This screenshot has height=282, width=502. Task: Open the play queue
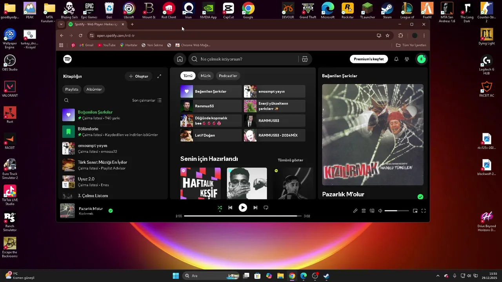364,211
